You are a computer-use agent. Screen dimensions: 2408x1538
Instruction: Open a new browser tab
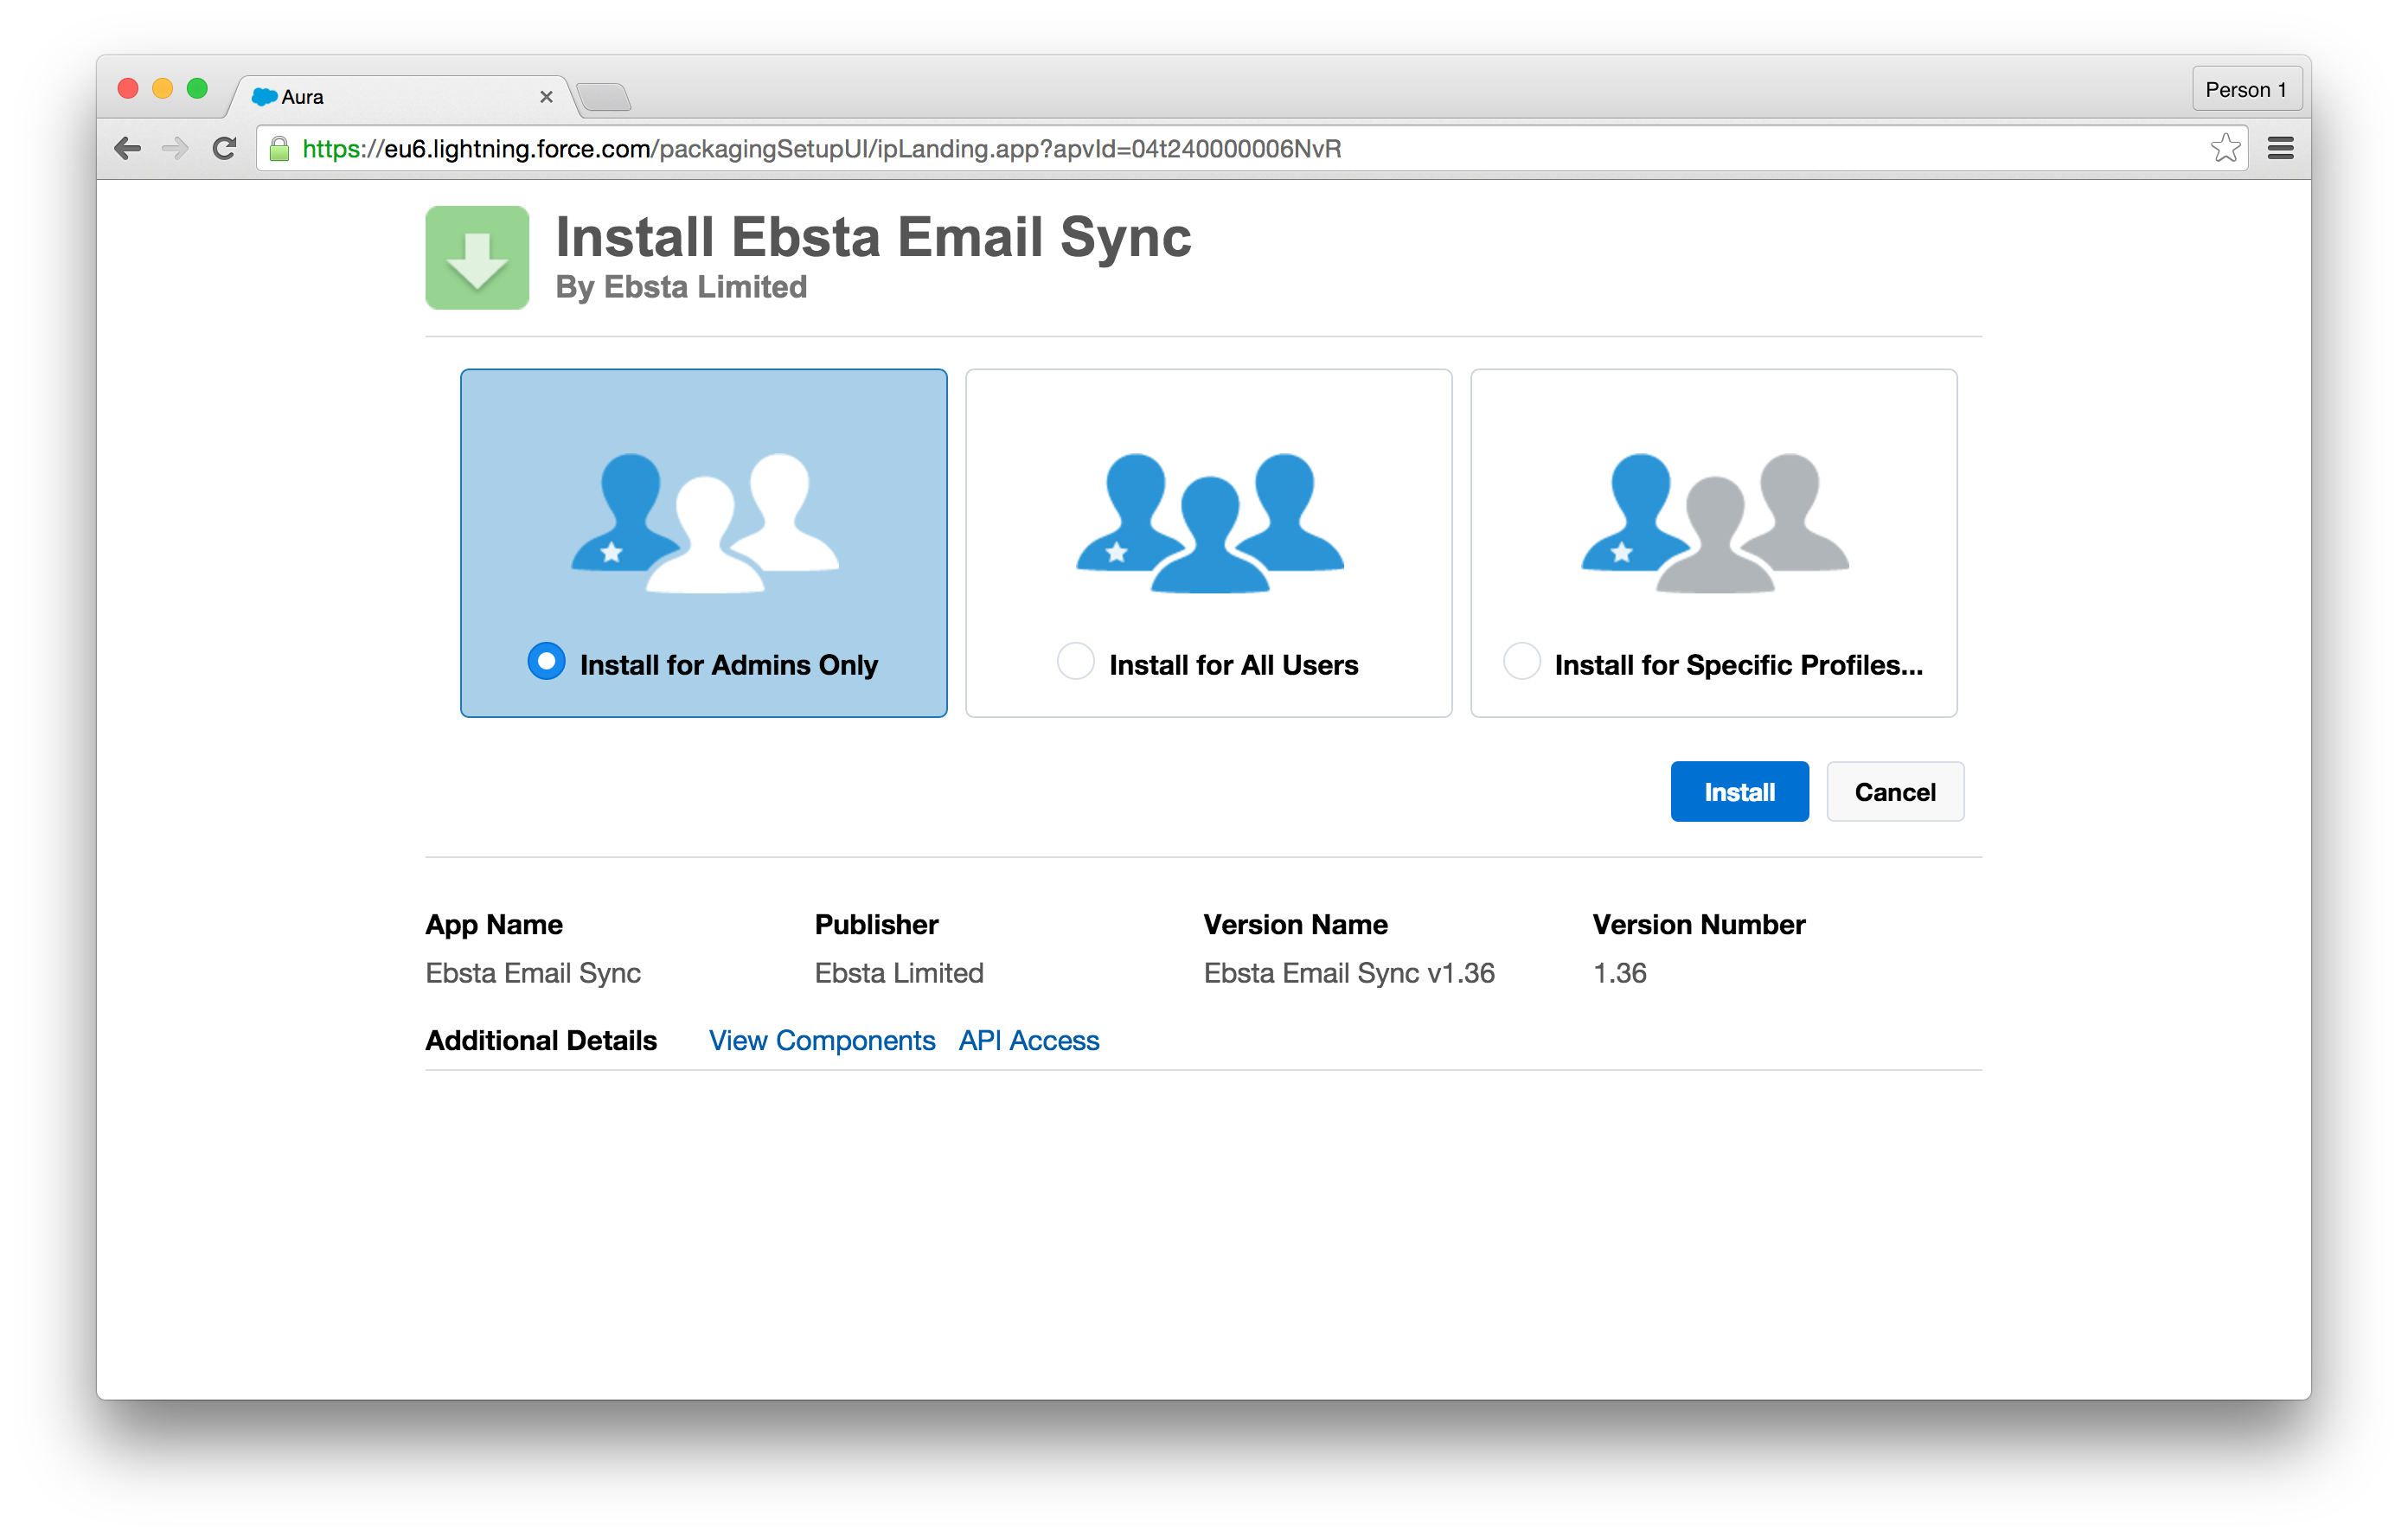click(x=604, y=97)
